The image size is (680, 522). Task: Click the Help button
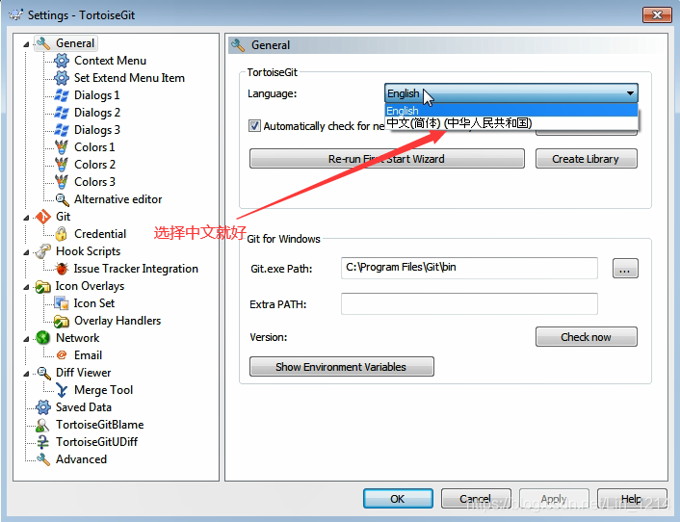(632, 499)
